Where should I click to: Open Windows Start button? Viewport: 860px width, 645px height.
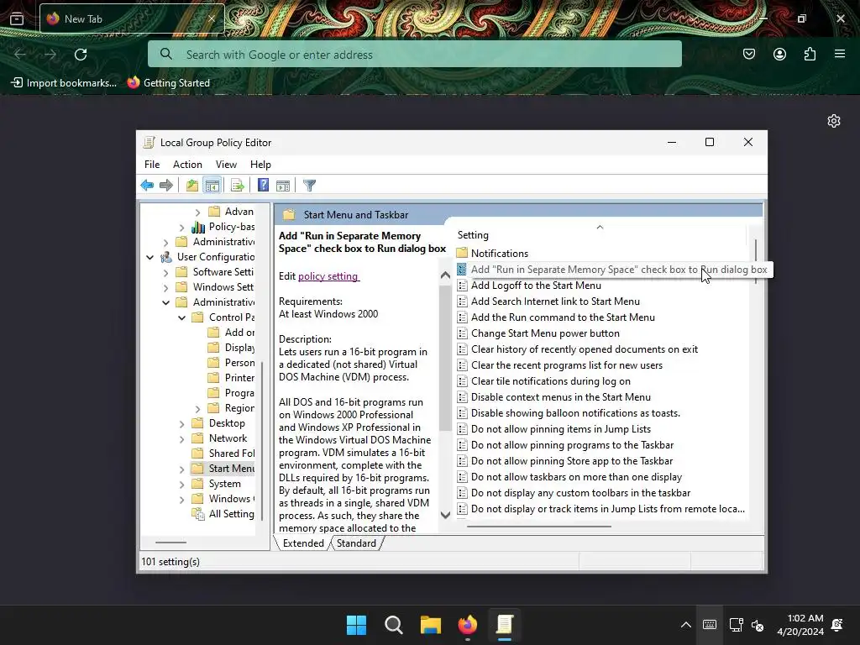pos(356,625)
